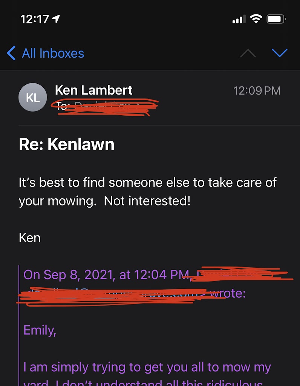300x386 pixels.
Task: Tap the Re: Kenlawn subject line
Action: click(67, 144)
